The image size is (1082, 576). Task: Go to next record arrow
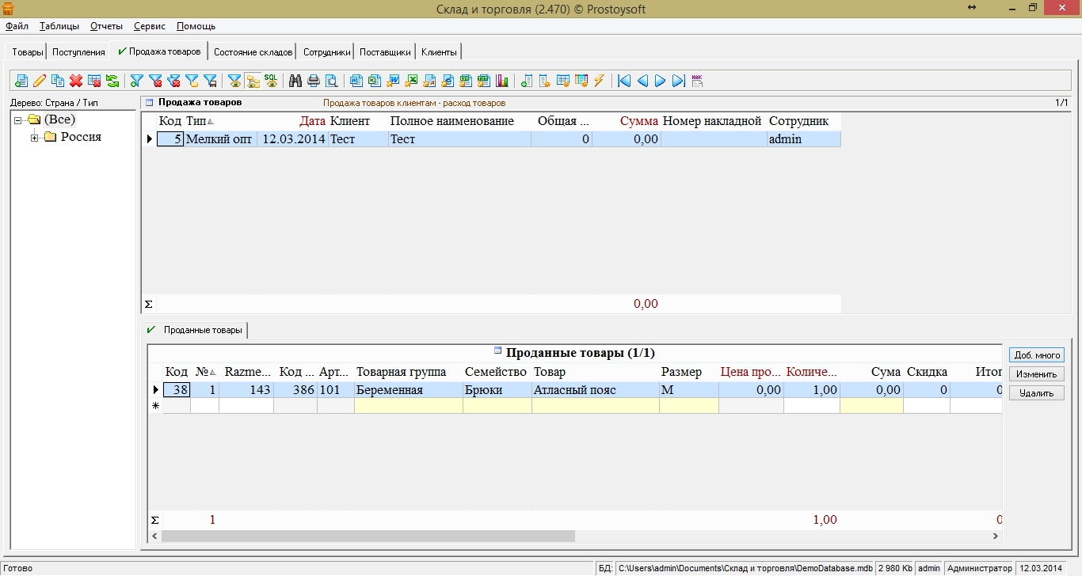pyautogui.click(x=660, y=81)
